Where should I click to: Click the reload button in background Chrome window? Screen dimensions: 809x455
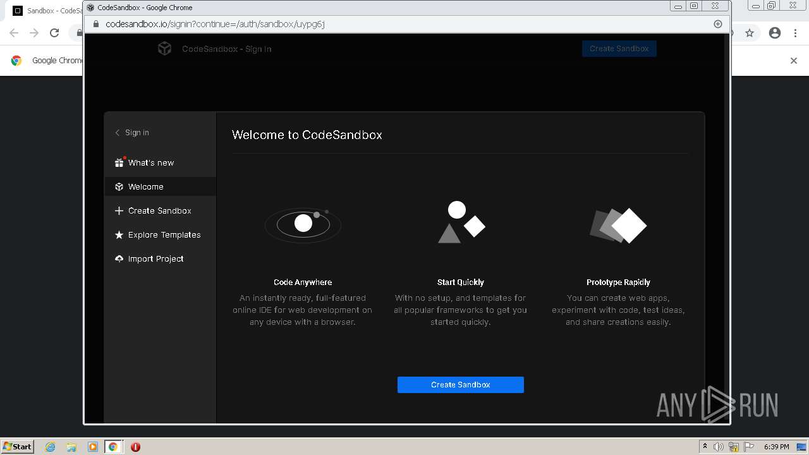(x=54, y=33)
